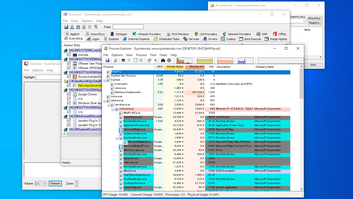
Task: Click AccessEnum title bar key icon
Action: tap(212, 5)
